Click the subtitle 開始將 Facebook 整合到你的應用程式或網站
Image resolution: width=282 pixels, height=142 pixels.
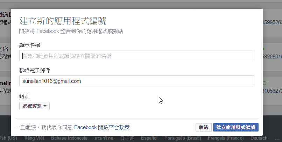coord(71,31)
